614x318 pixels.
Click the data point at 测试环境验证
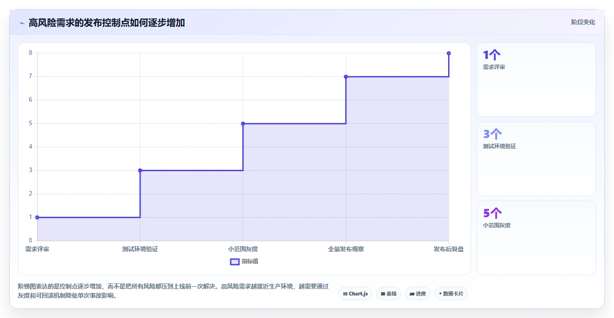(x=140, y=170)
